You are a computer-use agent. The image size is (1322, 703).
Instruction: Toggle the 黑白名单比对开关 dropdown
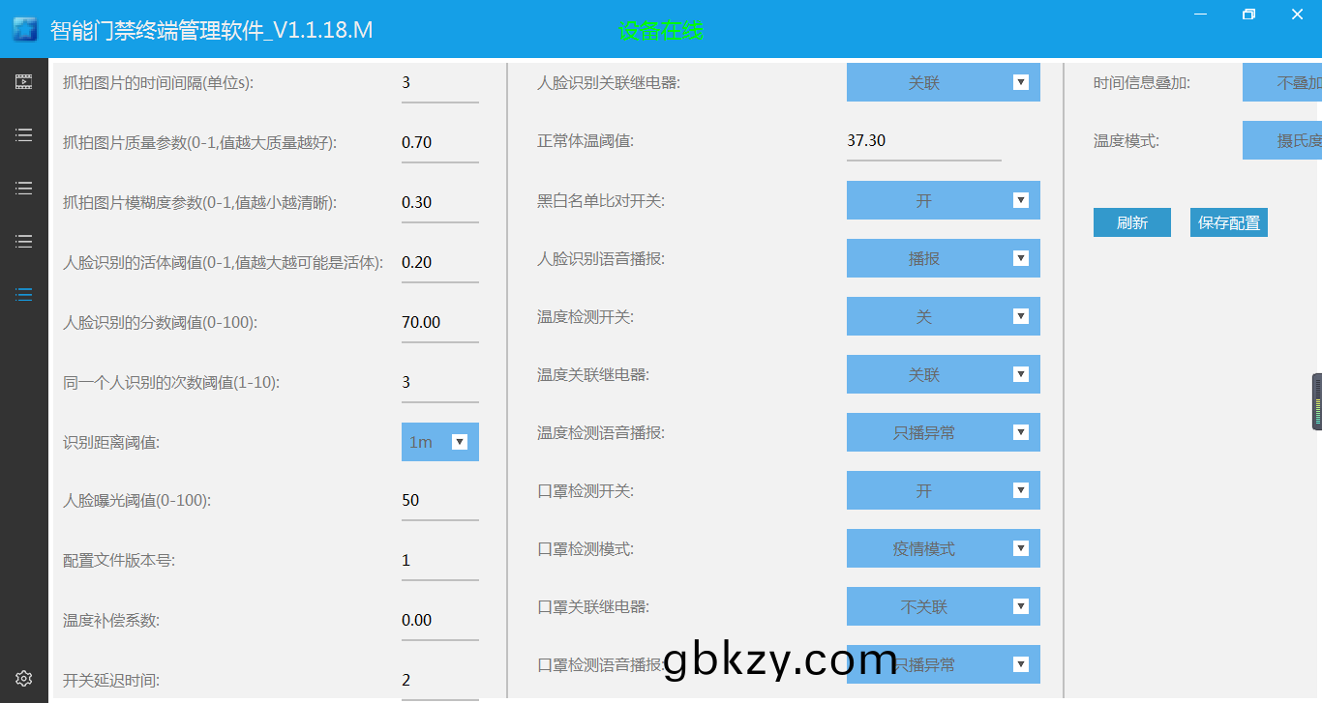click(943, 201)
